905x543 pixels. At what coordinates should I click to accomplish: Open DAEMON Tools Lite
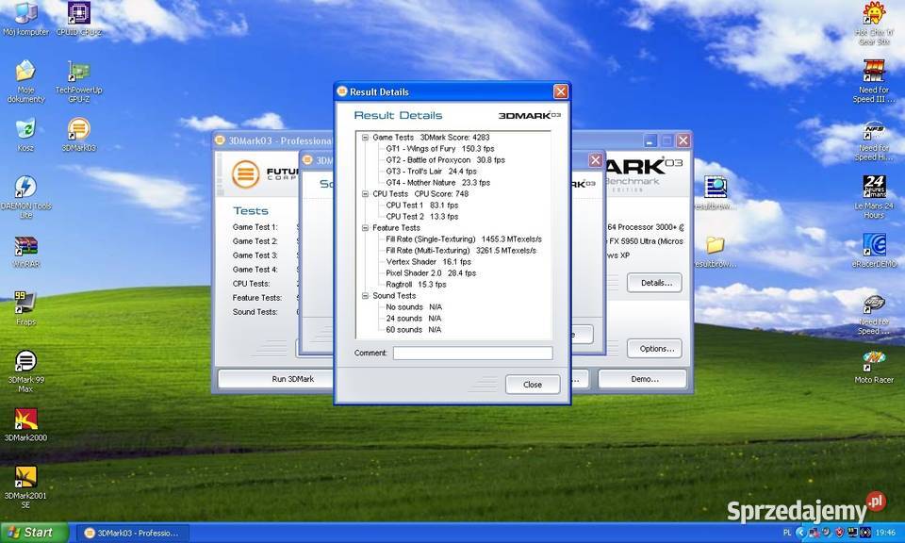pos(25,184)
